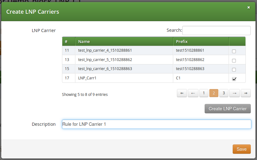Click the Description field label
This screenshot has width=257, height=160.
click(44, 124)
